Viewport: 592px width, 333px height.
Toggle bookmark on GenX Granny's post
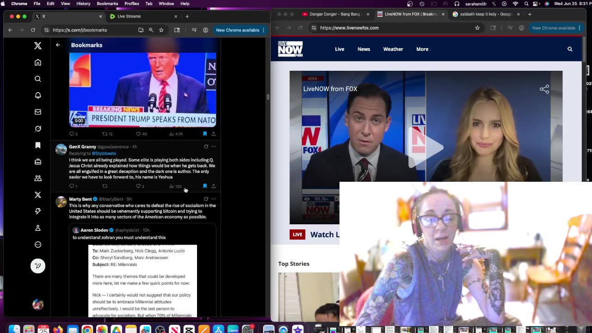(x=205, y=186)
